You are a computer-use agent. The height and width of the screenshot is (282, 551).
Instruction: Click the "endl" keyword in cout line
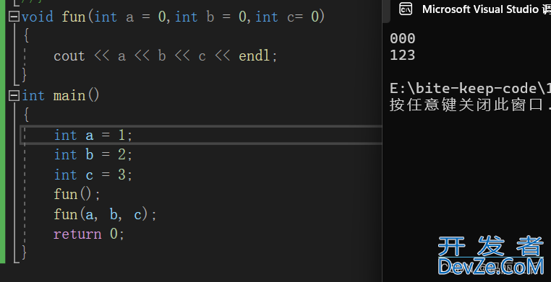pyautogui.click(x=255, y=56)
